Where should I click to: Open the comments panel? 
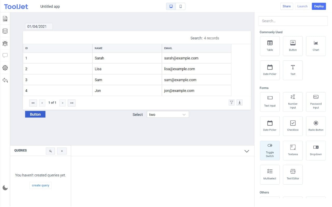(x=5, y=55)
